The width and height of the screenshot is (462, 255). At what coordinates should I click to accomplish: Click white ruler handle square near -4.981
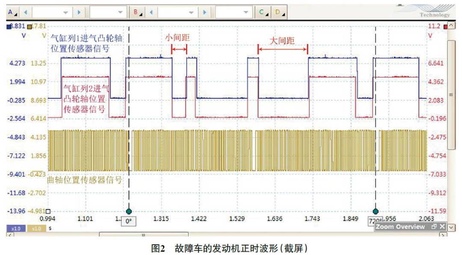48,211
